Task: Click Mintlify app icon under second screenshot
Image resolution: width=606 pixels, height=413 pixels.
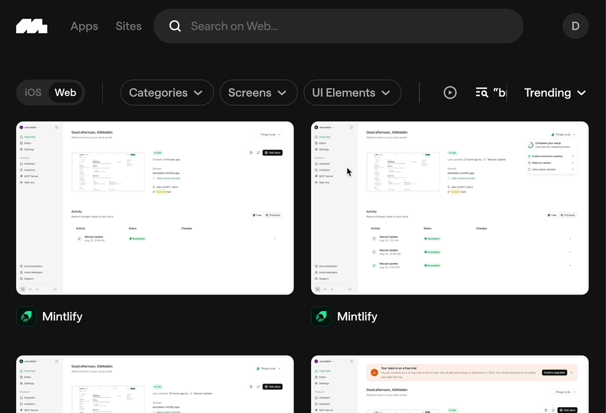Action: (321, 316)
